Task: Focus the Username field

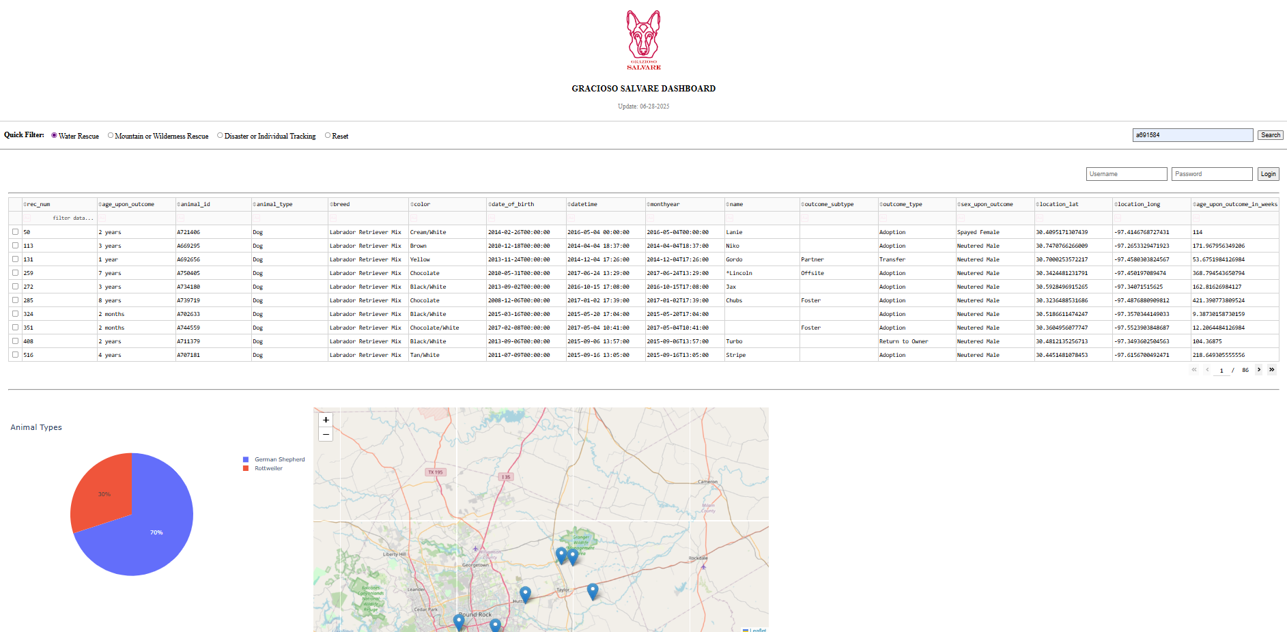Action: (x=1127, y=174)
